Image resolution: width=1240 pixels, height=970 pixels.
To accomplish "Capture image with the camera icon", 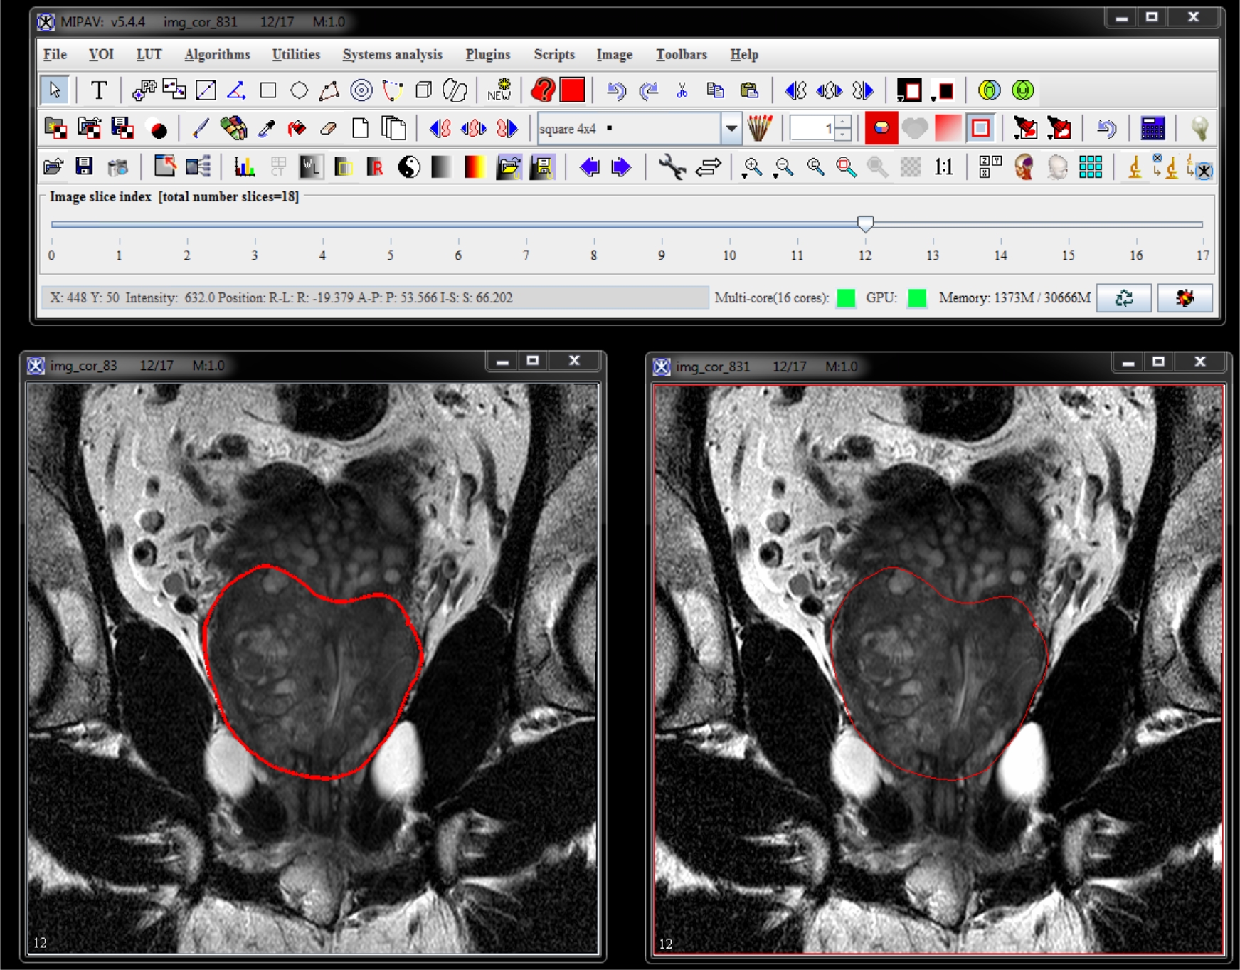I will (x=118, y=167).
